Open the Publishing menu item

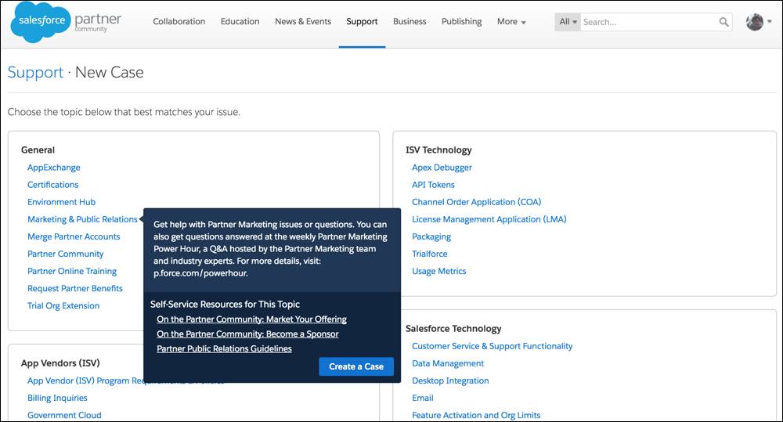point(461,21)
